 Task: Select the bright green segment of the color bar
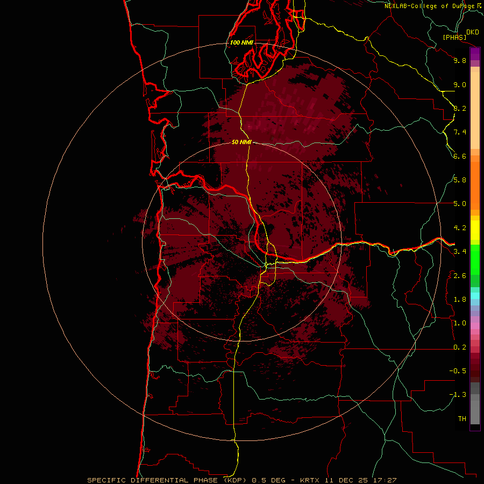coord(475,259)
